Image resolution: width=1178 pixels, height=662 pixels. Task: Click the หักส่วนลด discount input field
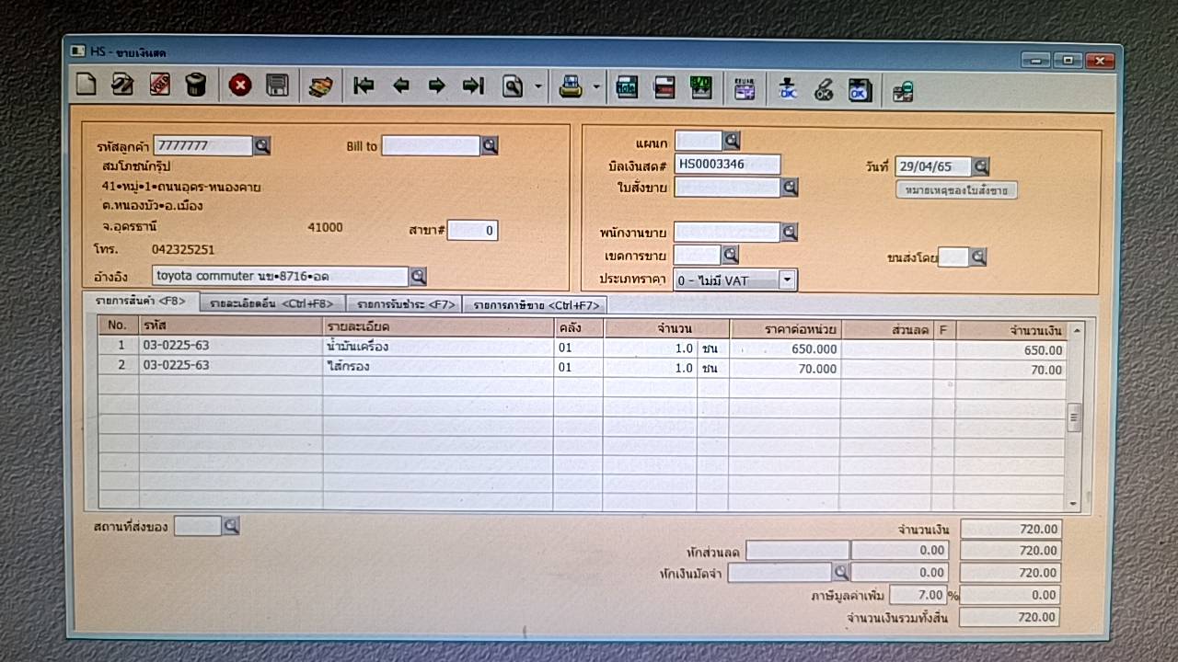[797, 550]
